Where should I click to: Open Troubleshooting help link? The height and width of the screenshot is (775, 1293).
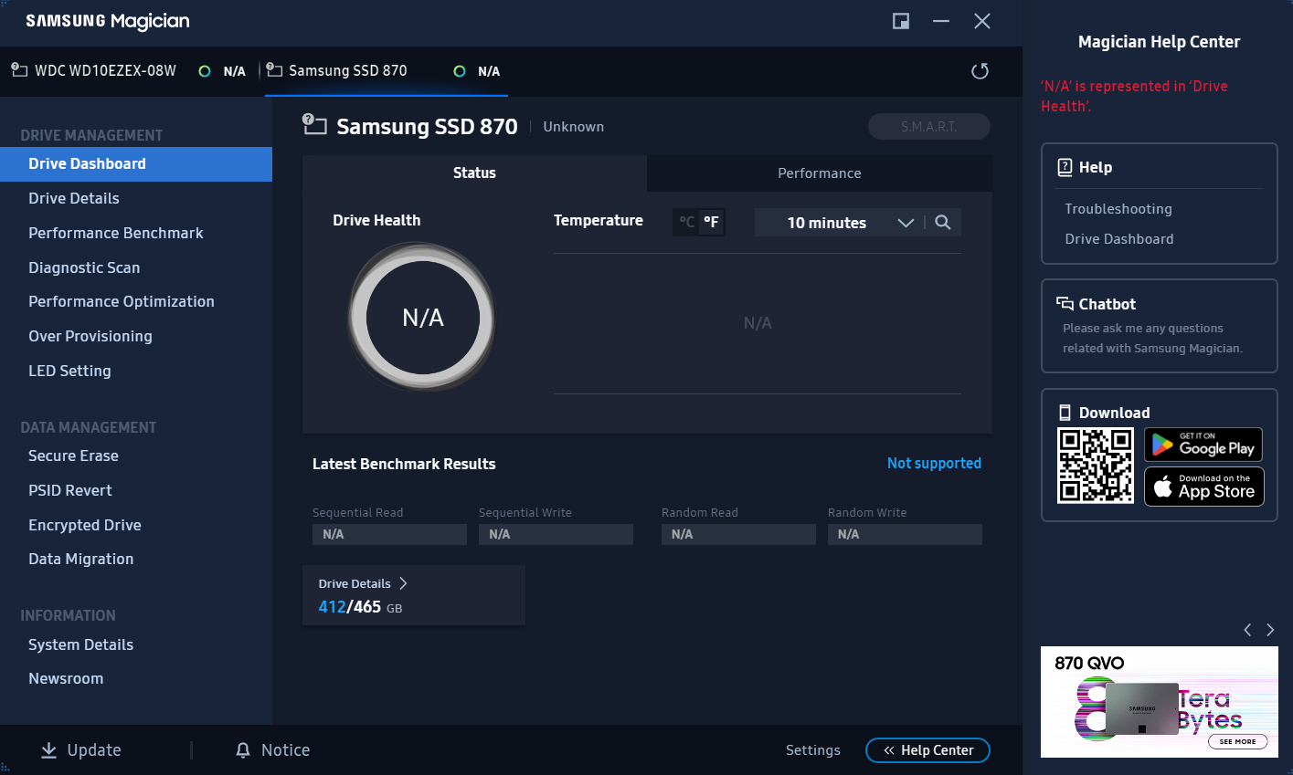1118,209
